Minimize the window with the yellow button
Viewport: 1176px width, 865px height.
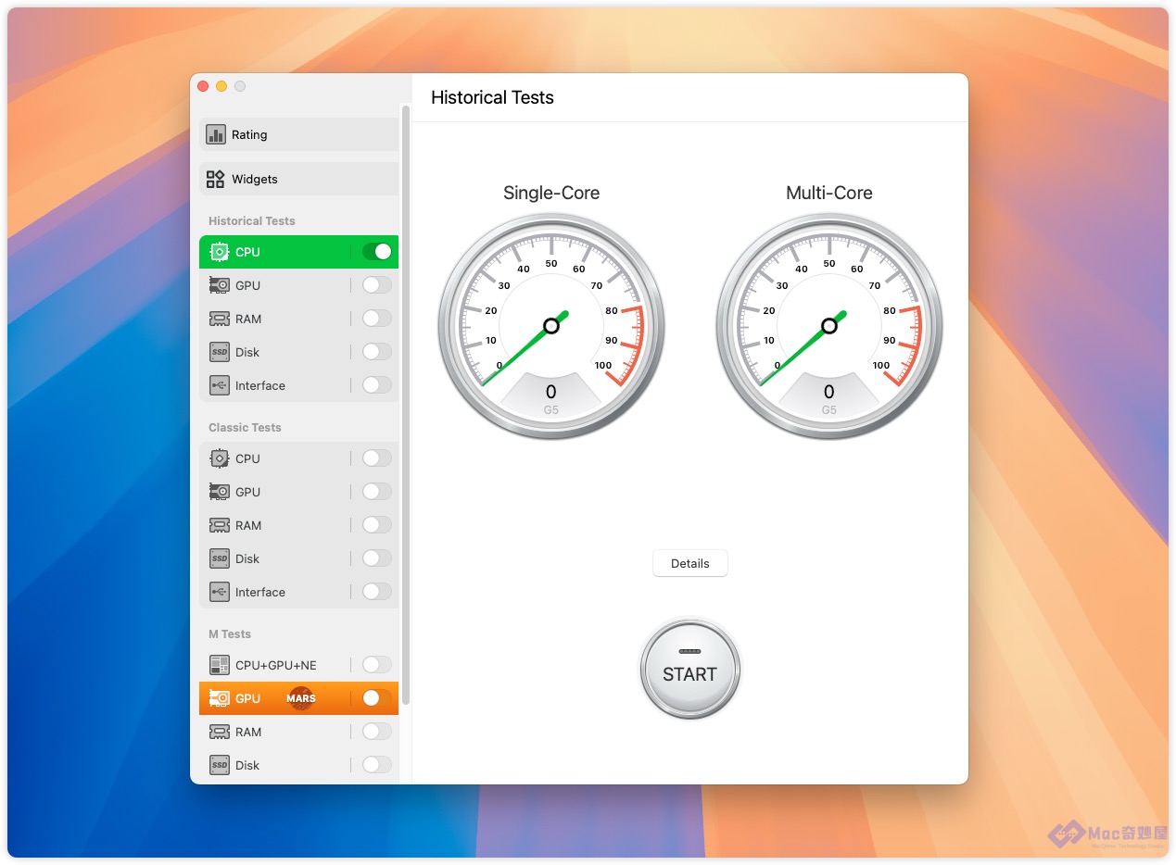click(x=221, y=86)
